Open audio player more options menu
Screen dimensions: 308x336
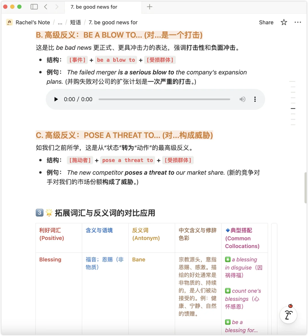[x=255, y=99]
